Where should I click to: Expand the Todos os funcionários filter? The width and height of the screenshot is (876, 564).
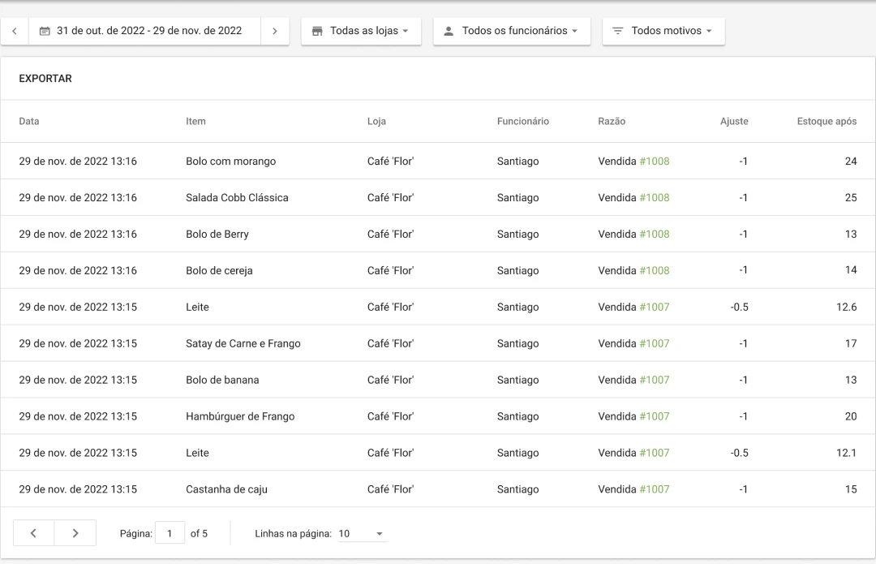click(512, 32)
